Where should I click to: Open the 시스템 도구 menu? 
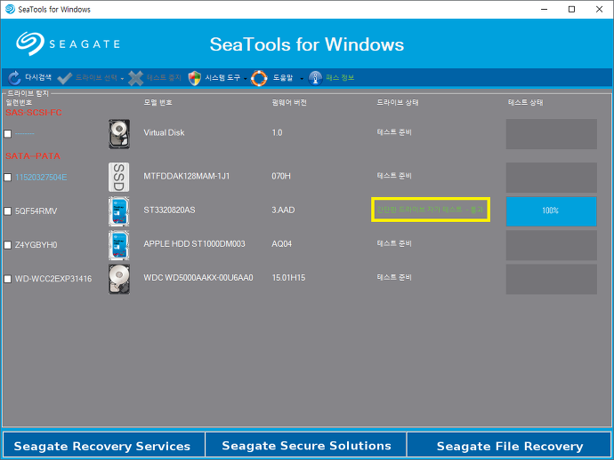[x=222, y=78]
